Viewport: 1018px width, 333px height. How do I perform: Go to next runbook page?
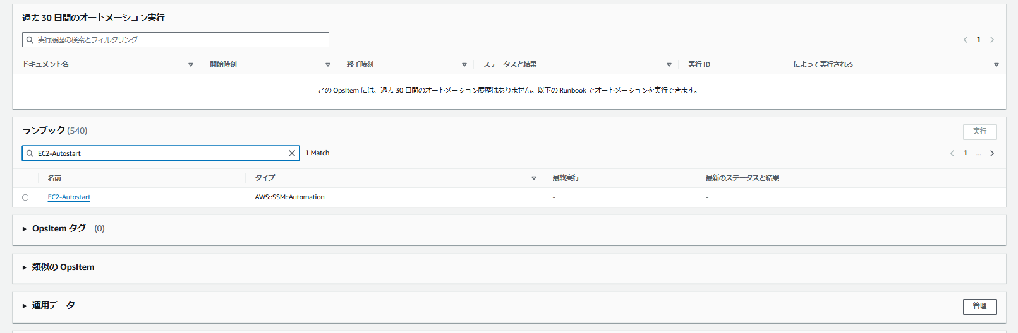coord(992,153)
